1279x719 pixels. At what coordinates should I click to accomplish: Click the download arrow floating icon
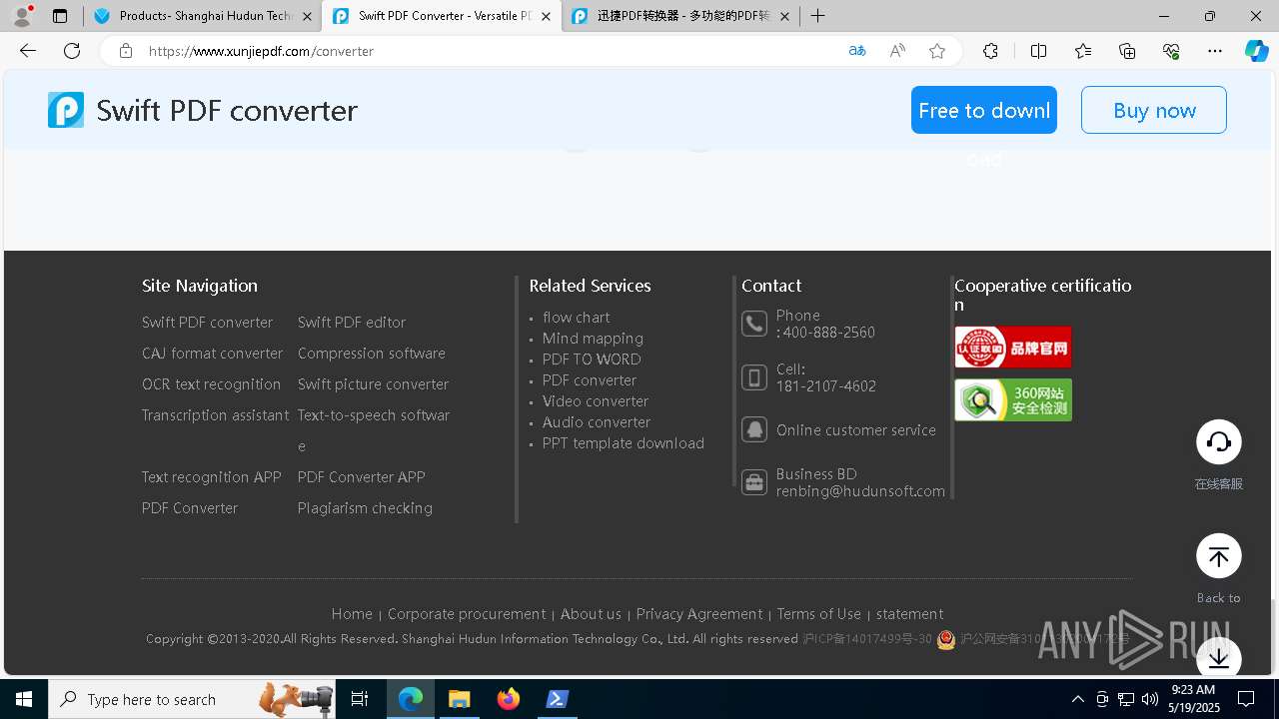tap(1219, 658)
